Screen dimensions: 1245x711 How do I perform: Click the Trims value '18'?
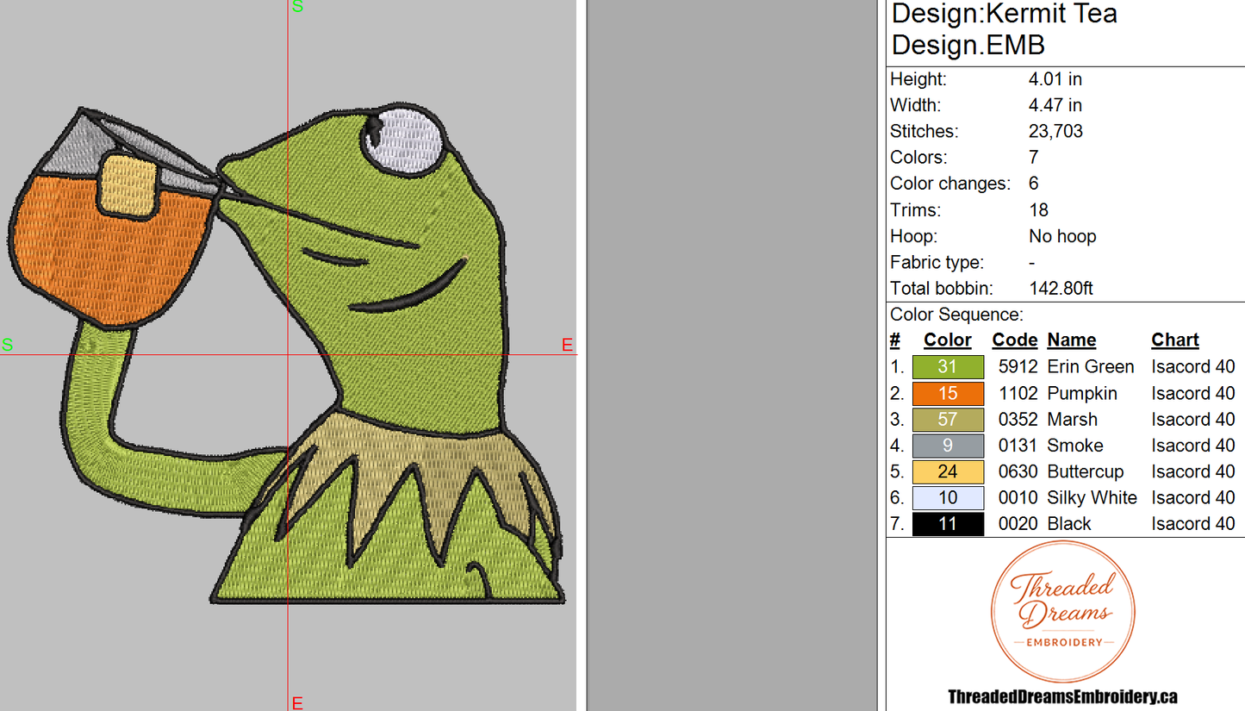[1038, 210]
